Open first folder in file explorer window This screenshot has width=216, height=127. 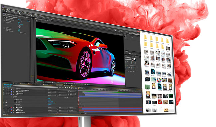tap(145, 37)
